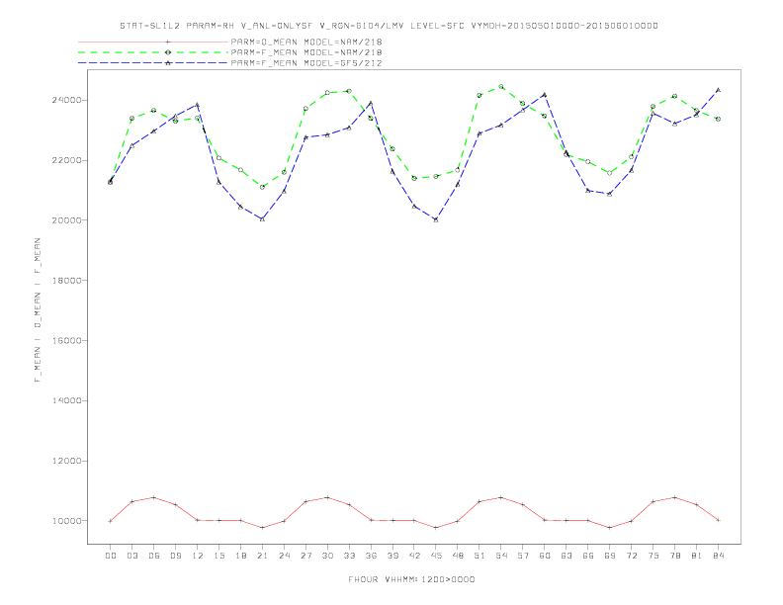Click the x-axis forecast hour label 33
The height and width of the screenshot is (605, 783).
coord(349,556)
